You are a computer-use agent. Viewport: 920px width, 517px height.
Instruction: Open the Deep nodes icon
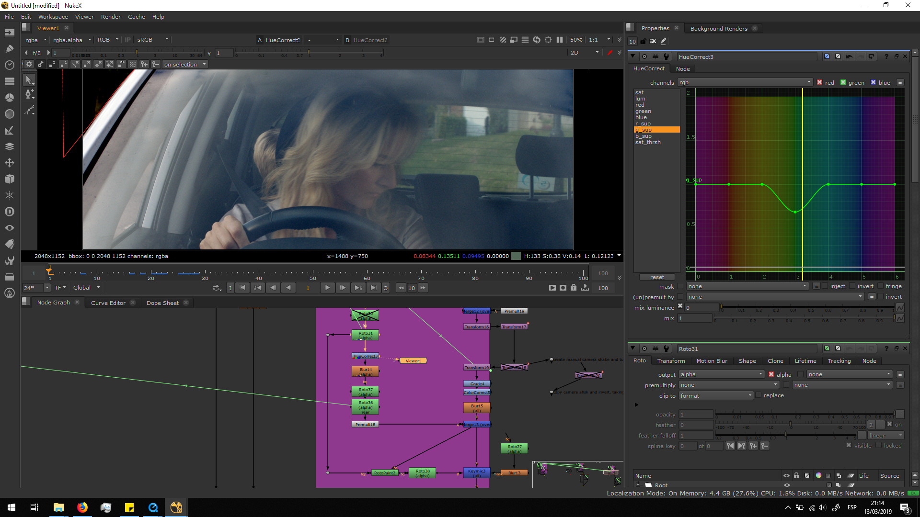10,212
